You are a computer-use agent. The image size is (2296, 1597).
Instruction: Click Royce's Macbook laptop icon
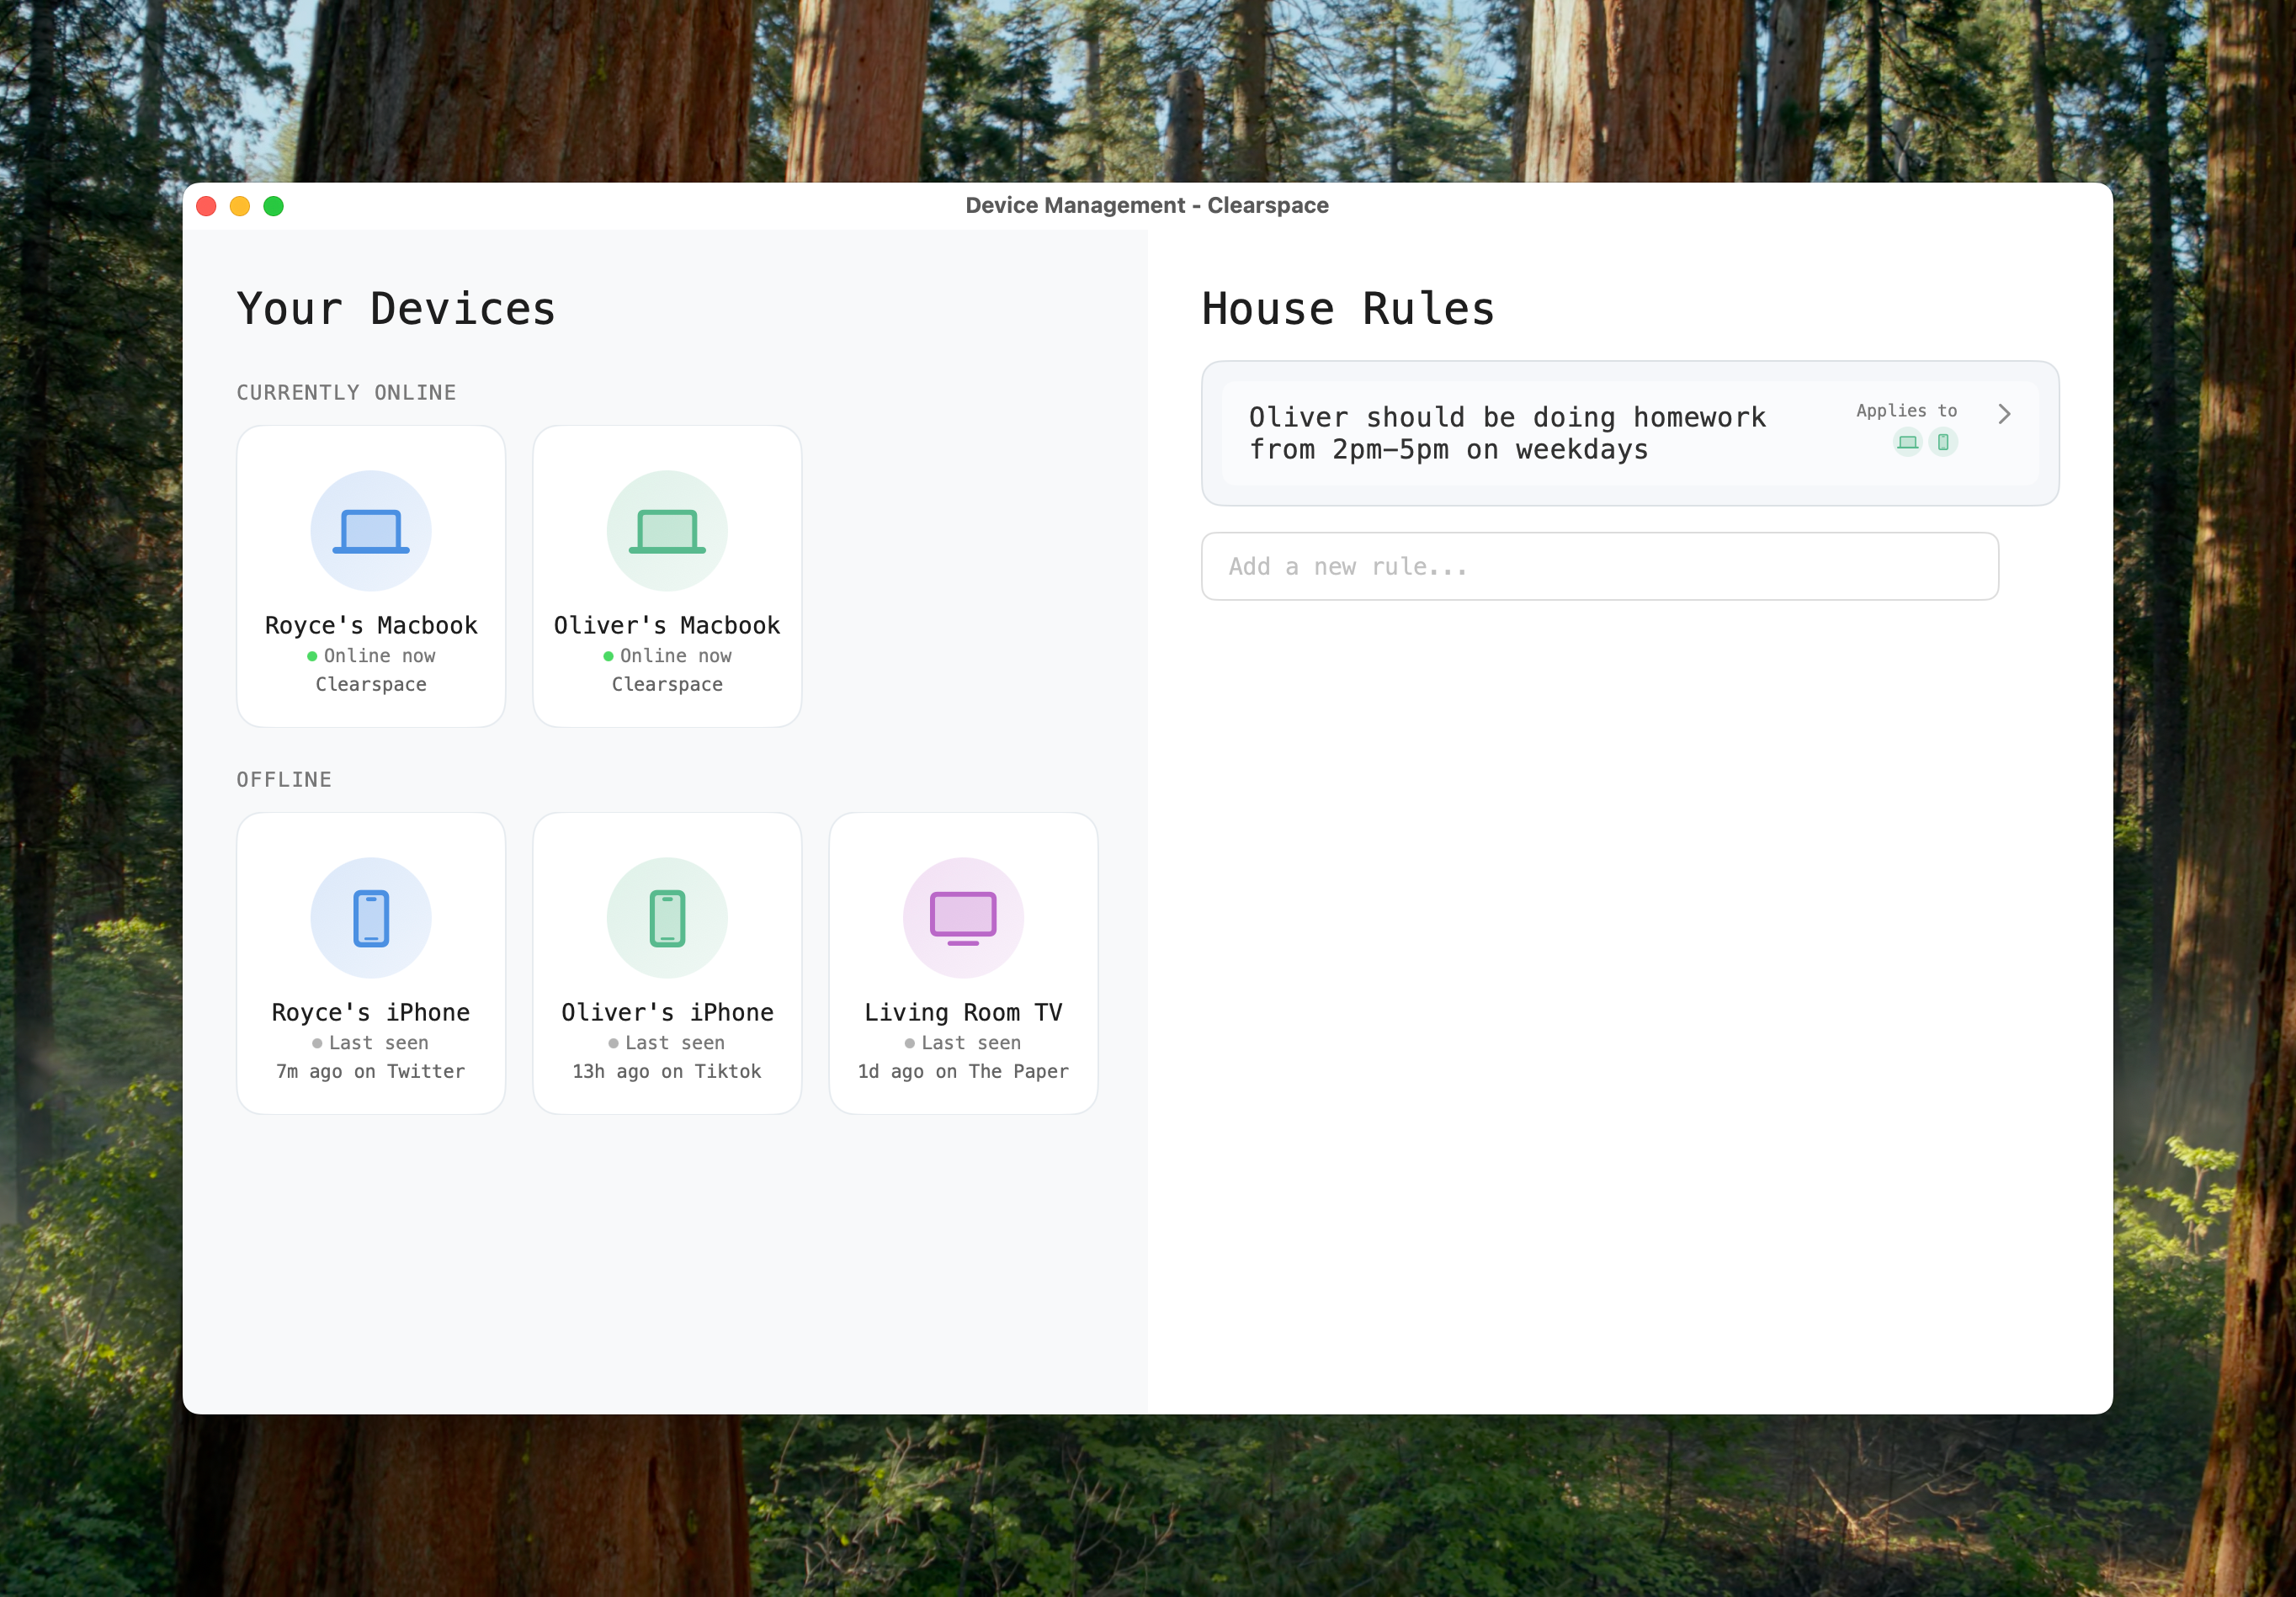coord(370,531)
